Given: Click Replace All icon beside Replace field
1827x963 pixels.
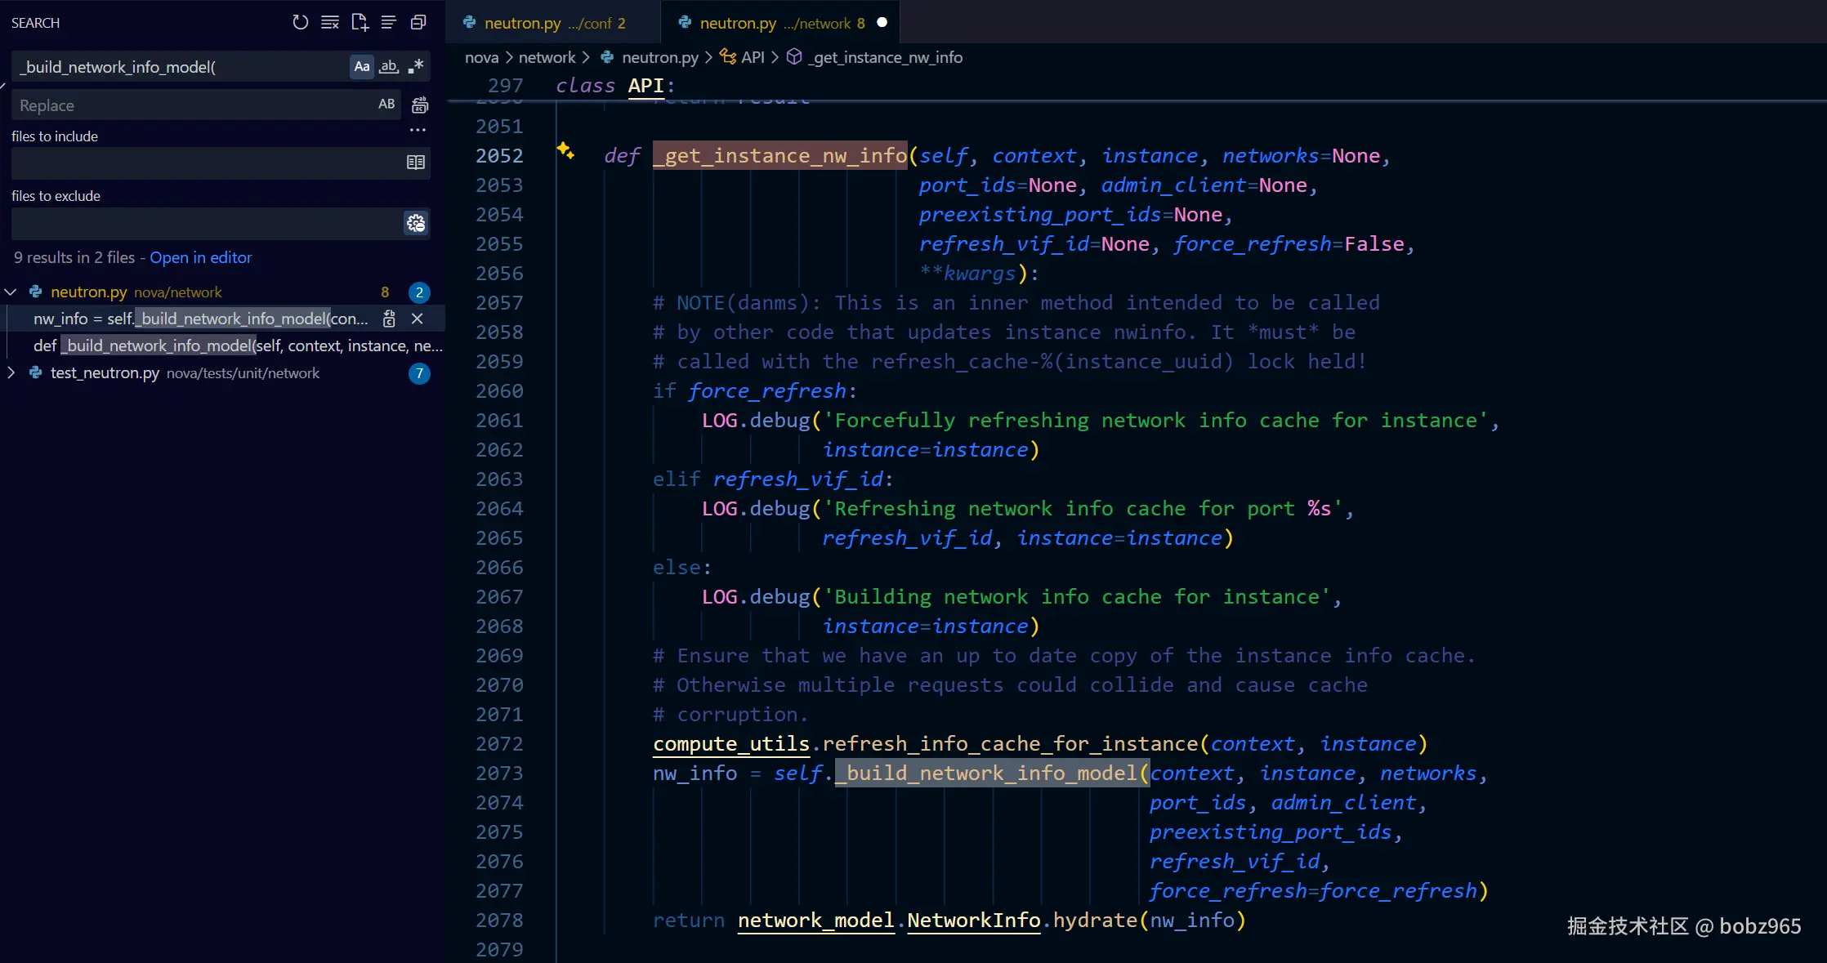Looking at the screenshot, I should pos(420,105).
